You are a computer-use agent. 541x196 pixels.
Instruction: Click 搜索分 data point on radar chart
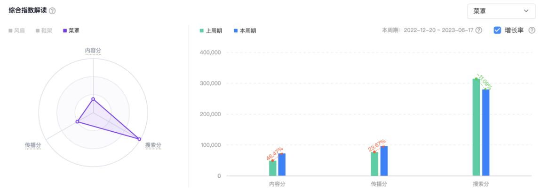(139, 139)
